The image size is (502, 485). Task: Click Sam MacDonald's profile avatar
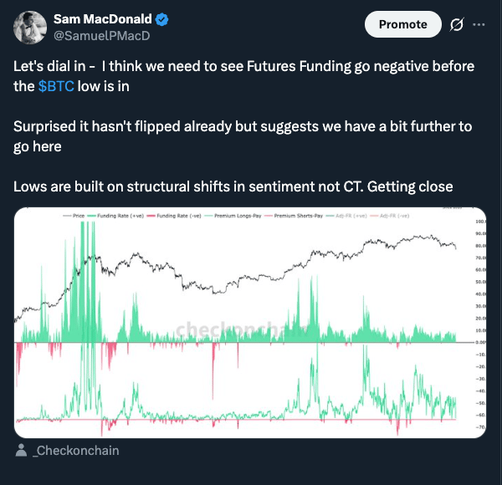(29, 27)
